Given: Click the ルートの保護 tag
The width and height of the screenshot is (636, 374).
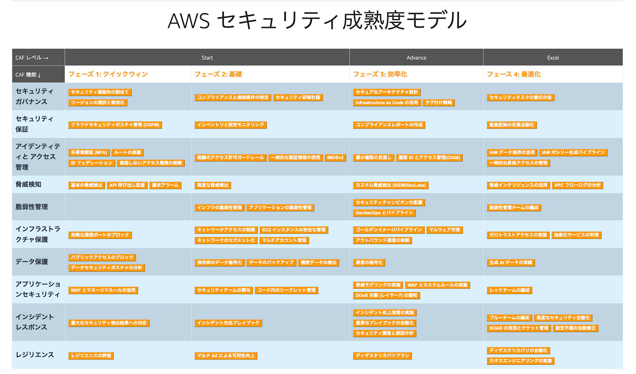Looking at the screenshot, I should tap(128, 153).
